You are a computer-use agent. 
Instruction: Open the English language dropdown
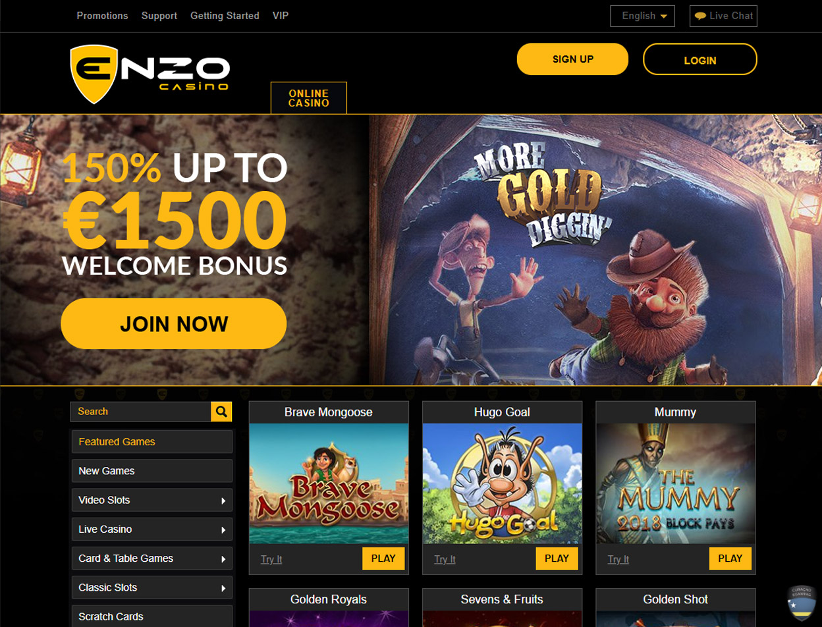[643, 16]
